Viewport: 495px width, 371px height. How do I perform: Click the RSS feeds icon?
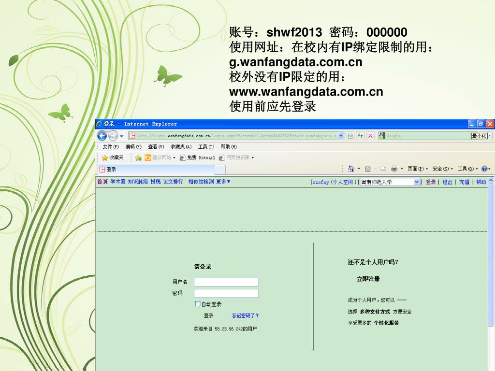[367, 169]
